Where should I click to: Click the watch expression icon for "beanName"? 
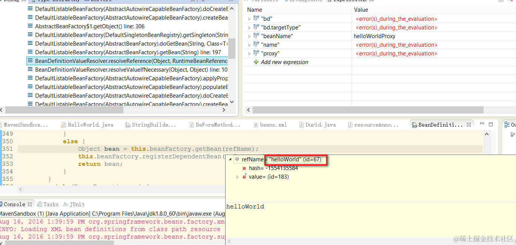pyautogui.click(x=256, y=36)
